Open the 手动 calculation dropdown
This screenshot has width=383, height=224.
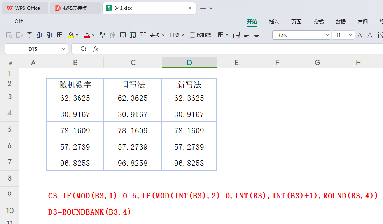pyautogui.click(x=157, y=35)
